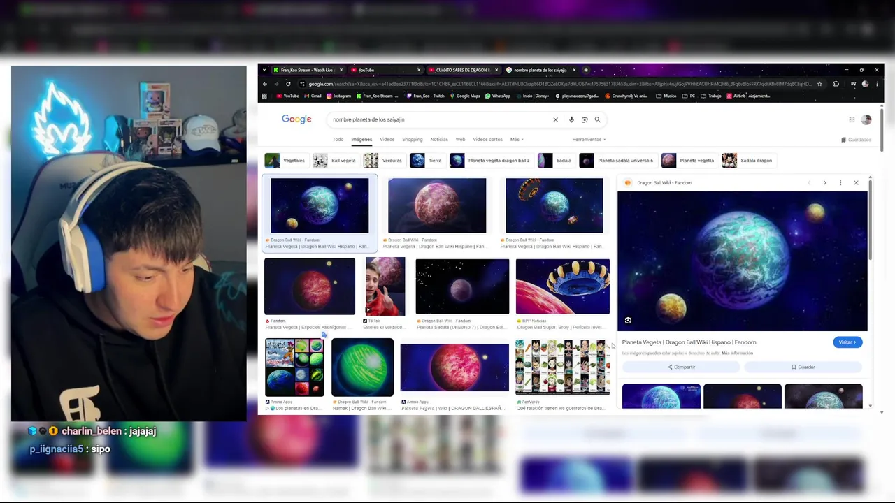This screenshot has height=503, width=895.
Task: Open RPP Noticias Broly movie thumbnail
Action: pyautogui.click(x=563, y=286)
